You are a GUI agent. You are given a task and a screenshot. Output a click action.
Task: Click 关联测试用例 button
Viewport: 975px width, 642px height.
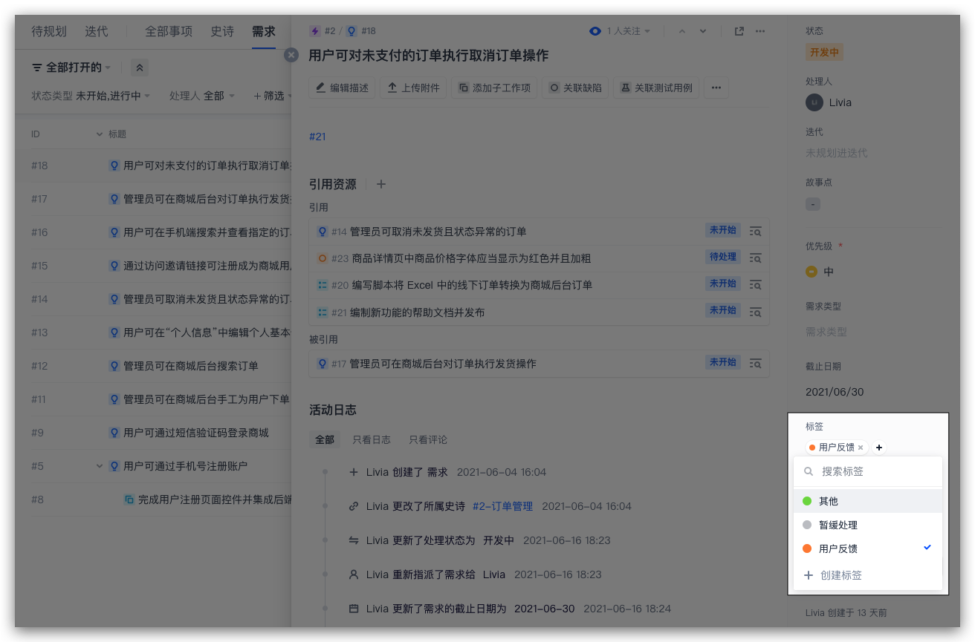[656, 88]
